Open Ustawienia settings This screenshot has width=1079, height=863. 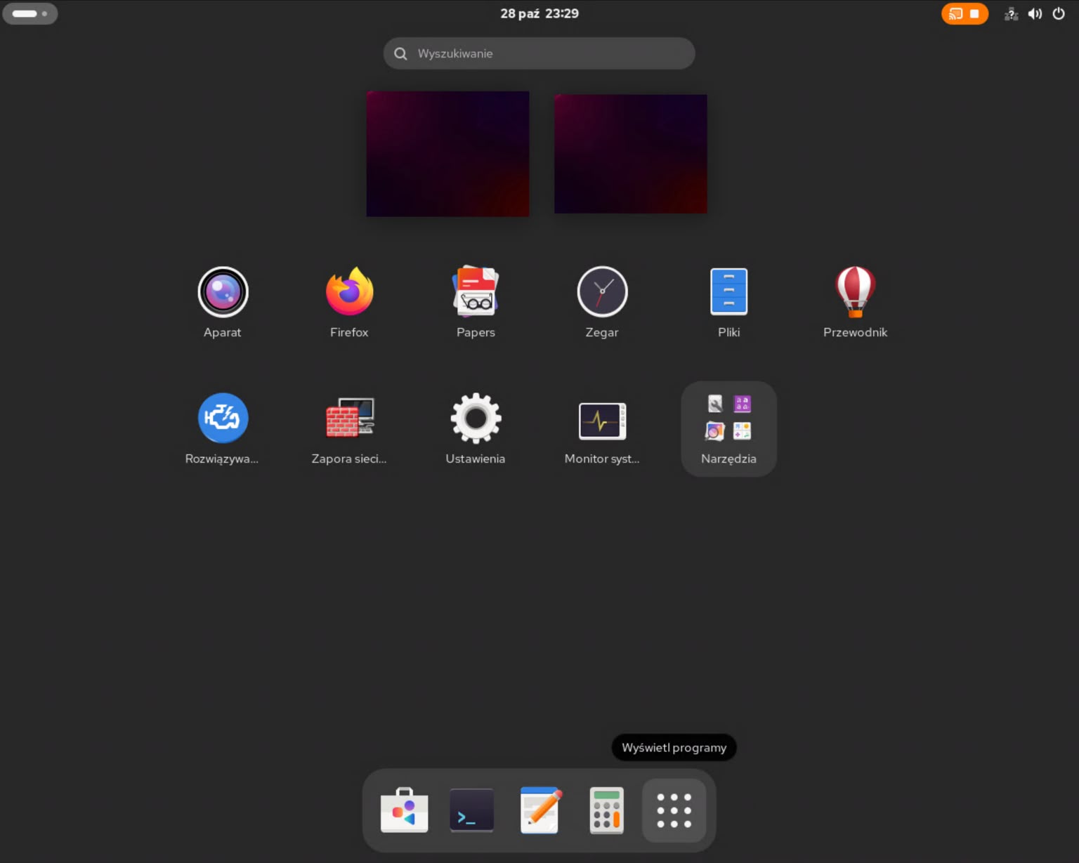[x=476, y=419]
